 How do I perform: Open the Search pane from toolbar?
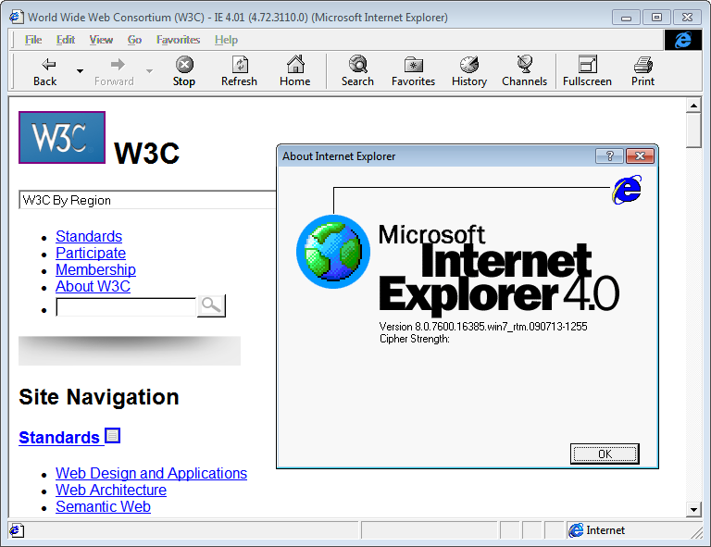pyautogui.click(x=357, y=71)
